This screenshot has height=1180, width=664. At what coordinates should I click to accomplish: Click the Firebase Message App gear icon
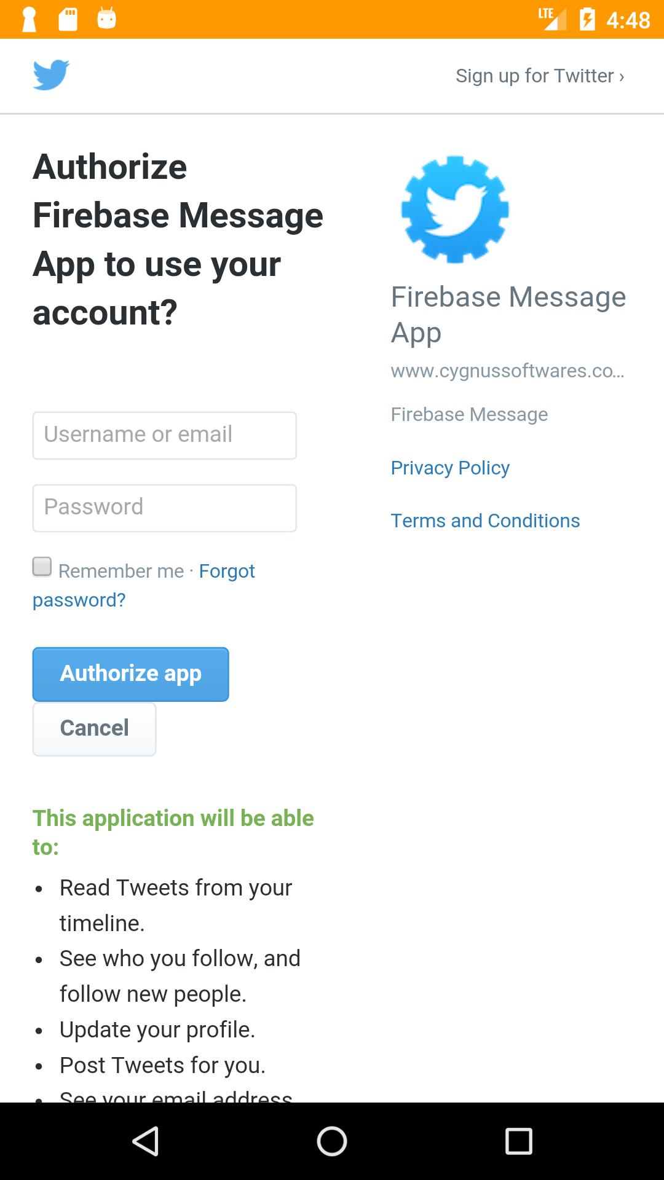pyautogui.click(x=455, y=210)
